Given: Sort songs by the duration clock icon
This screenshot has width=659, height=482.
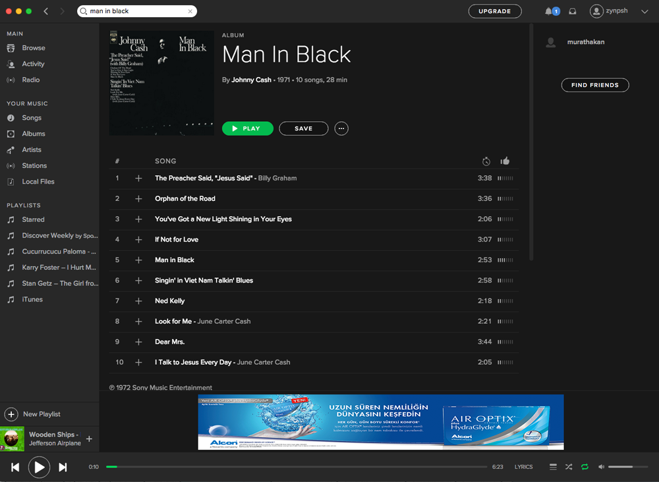Looking at the screenshot, I should click(x=486, y=161).
